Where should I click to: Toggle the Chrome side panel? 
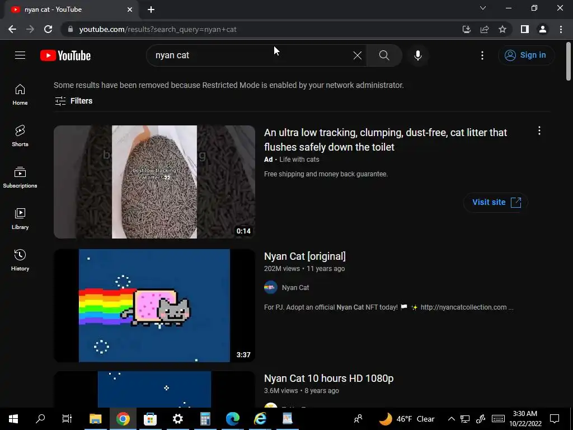click(525, 29)
